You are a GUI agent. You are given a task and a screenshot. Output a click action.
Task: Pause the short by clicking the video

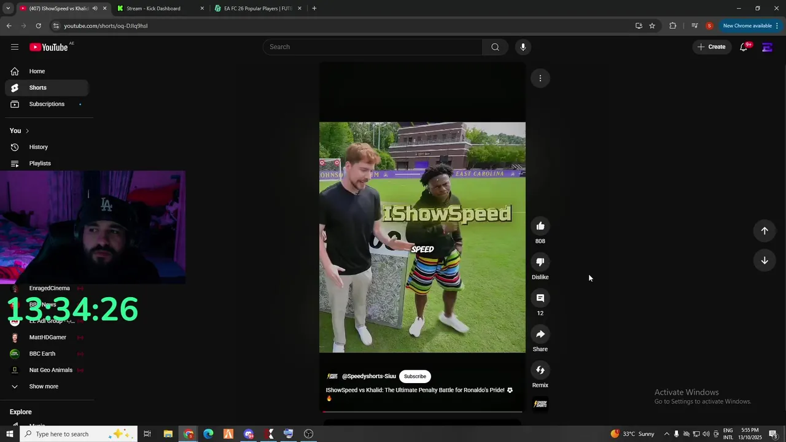(422, 237)
